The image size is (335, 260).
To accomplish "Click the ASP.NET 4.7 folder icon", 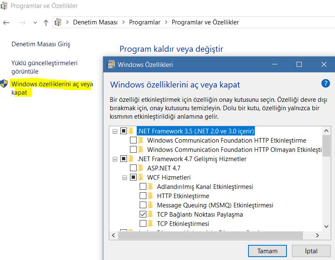I will pyautogui.click(x=141, y=168).
